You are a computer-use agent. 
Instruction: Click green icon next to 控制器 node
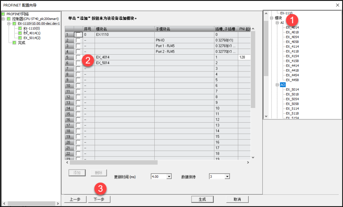9,19
